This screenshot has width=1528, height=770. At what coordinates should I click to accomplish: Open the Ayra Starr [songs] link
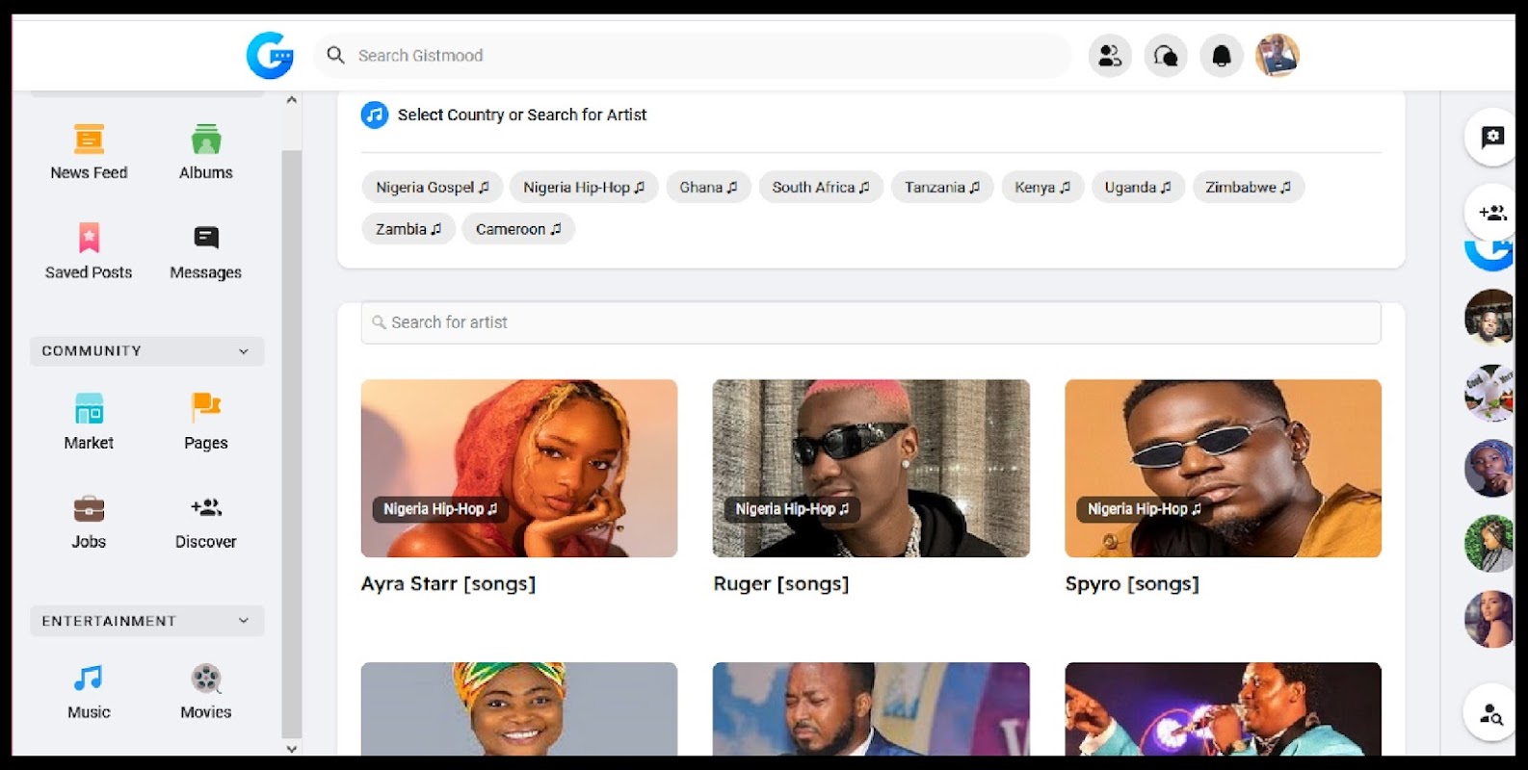click(448, 583)
